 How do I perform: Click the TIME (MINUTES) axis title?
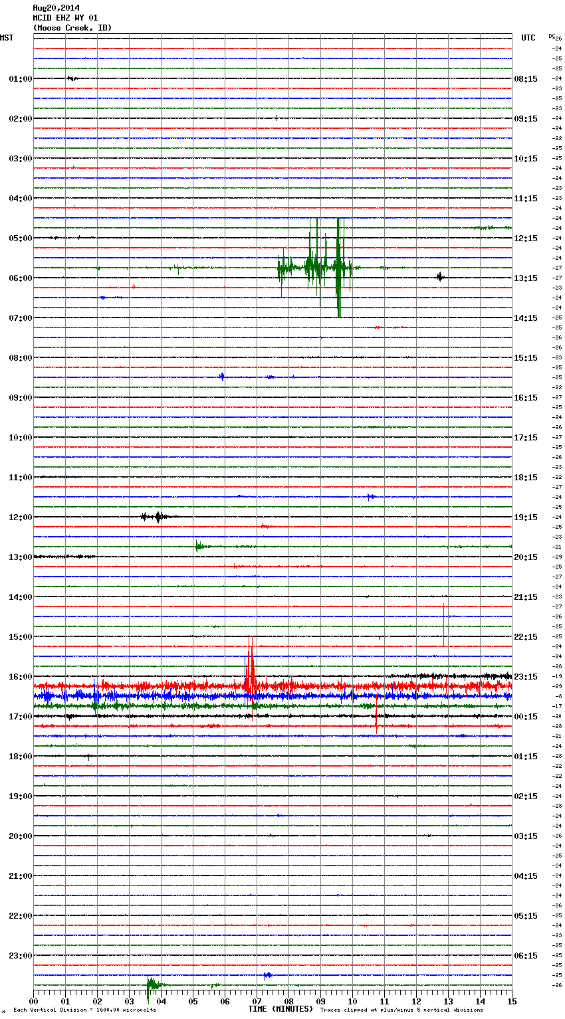[x=281, y=1009]
